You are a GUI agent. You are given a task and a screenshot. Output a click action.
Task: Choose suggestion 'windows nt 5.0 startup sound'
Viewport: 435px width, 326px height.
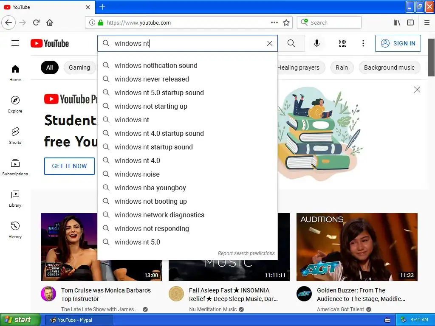coord(187,93)
